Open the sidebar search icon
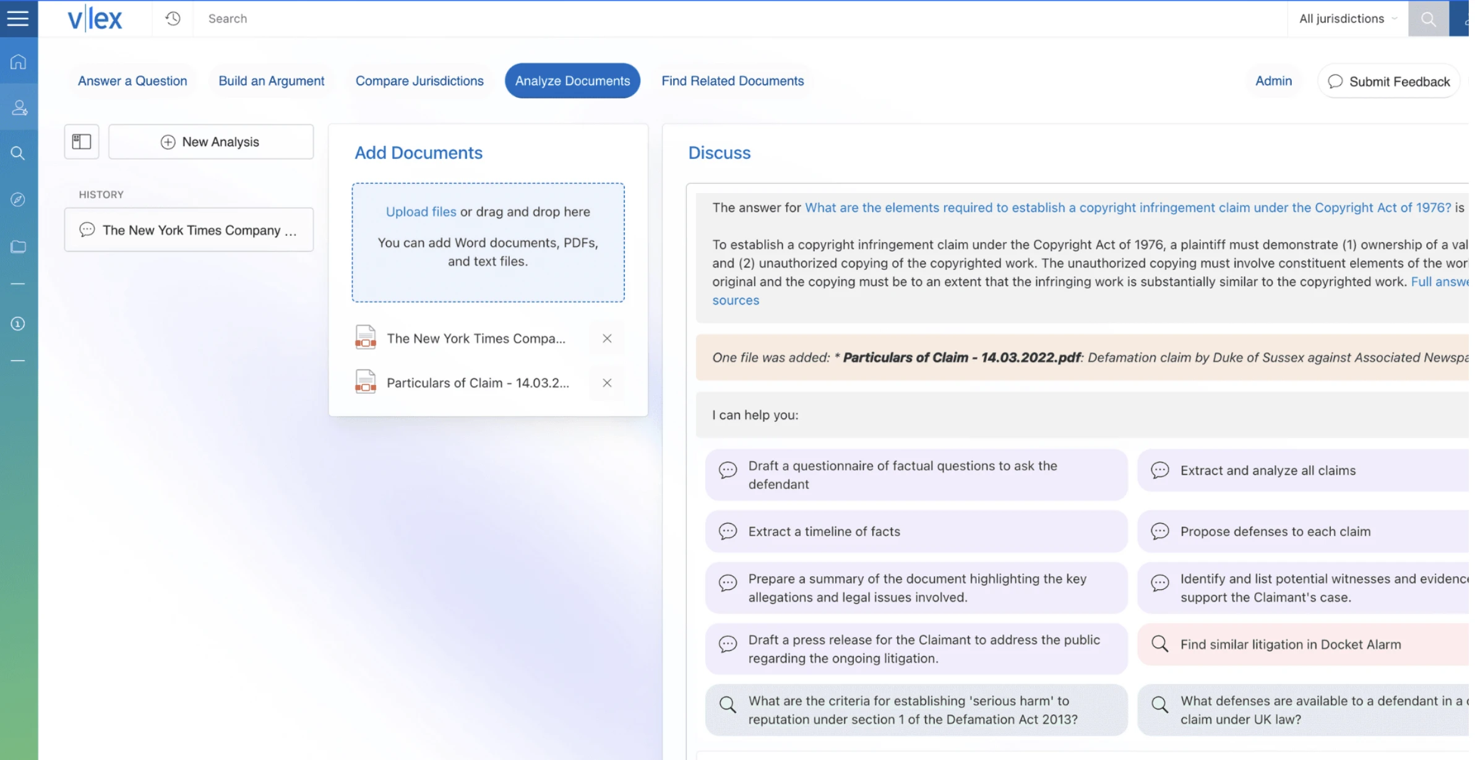Viewport: 1475px width, 760px height. [18, 153]
